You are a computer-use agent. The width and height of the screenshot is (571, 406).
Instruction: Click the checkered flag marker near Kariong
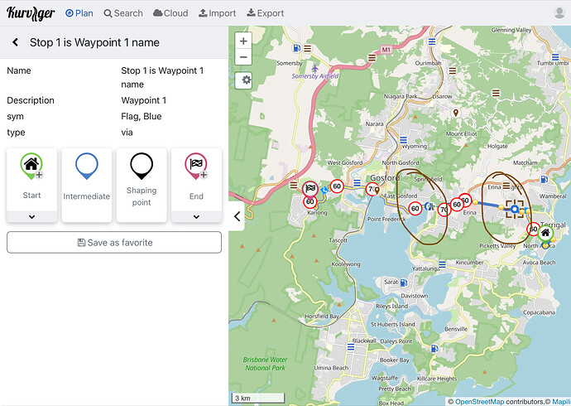point(310,189)
